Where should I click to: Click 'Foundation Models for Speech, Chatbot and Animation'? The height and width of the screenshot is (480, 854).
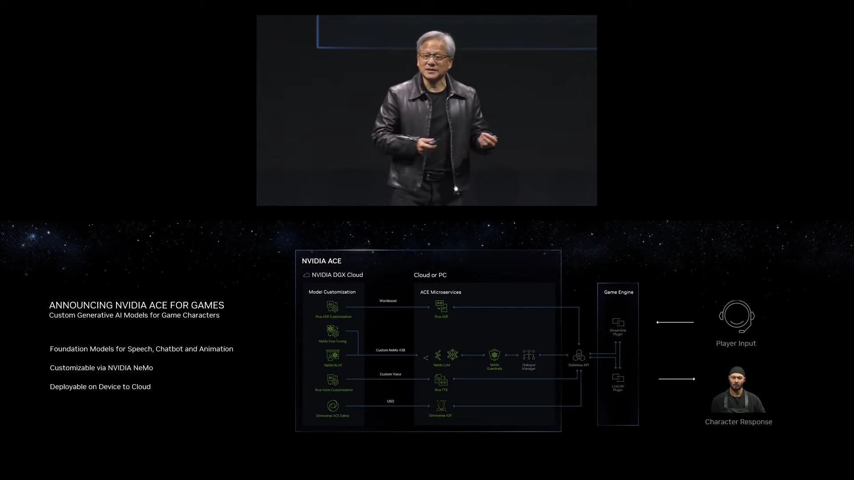click(x=141, y=349)
